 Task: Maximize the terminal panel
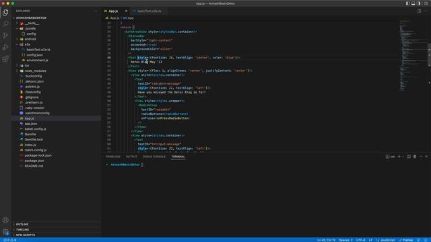(421, 157)
